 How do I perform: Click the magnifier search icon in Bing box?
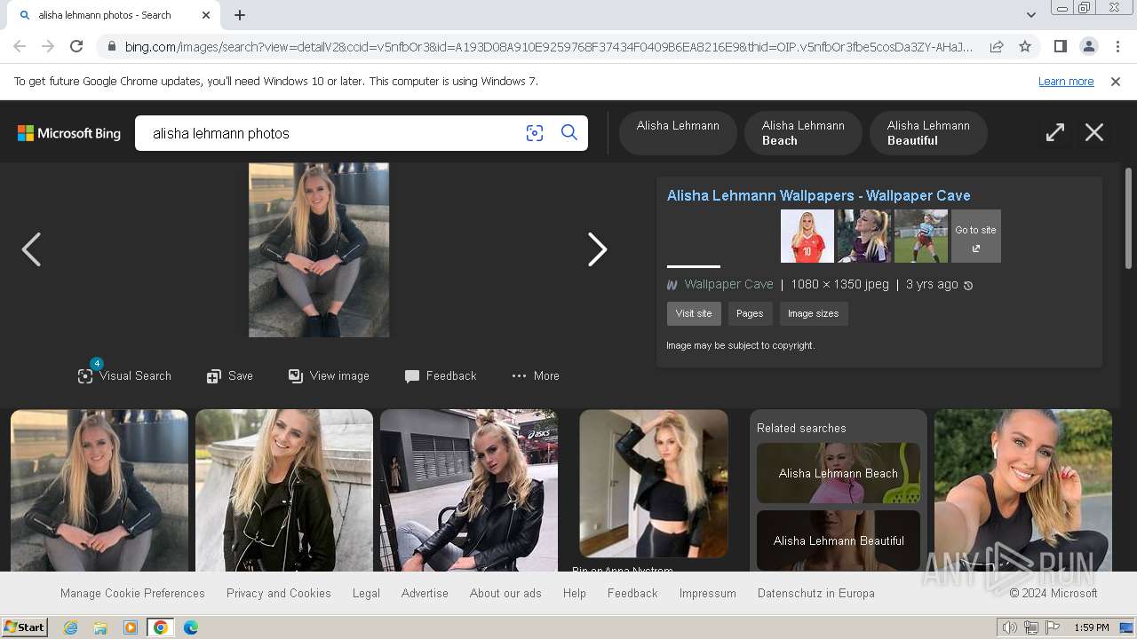coord(569,133)
